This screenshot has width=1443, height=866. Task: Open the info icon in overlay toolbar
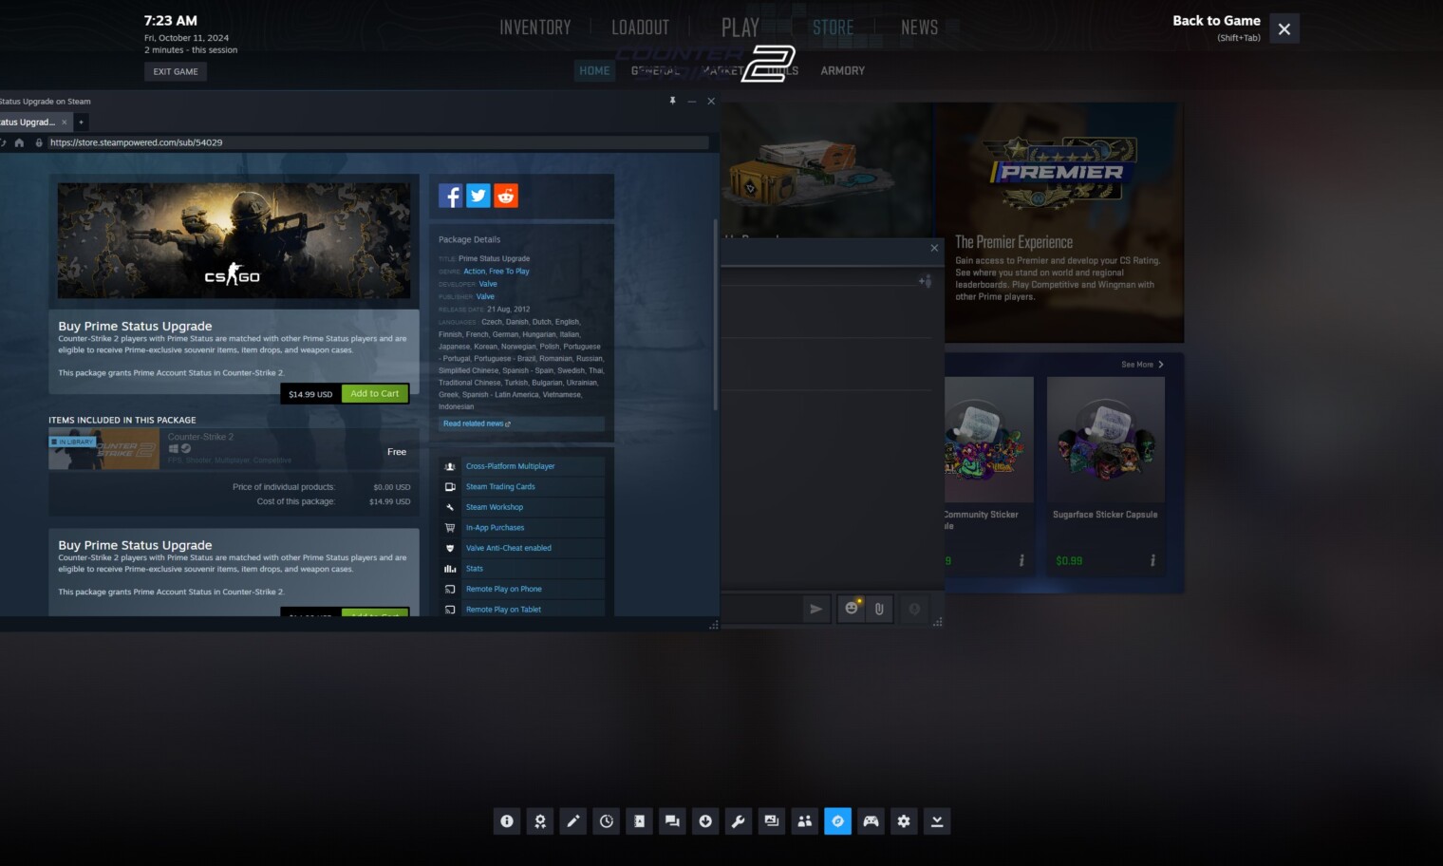pyautogui.click(x=507, y=821)
